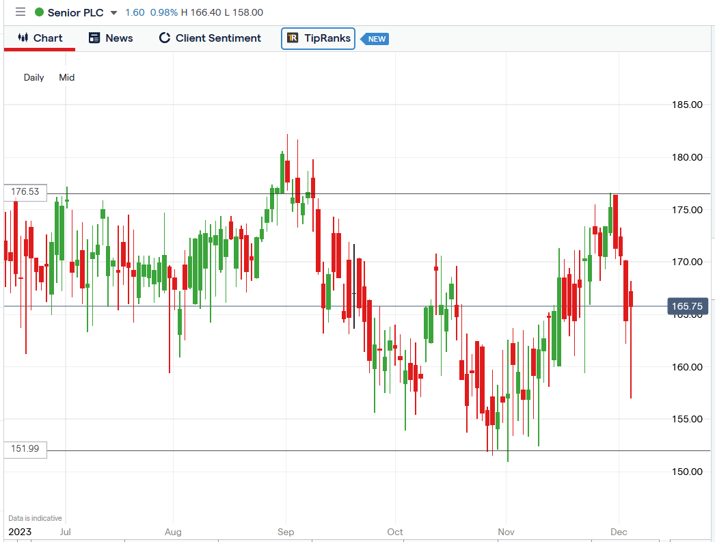715x542 pixels.
Task: Expand the Senior PLC instrument dropdown arrow
Action: tap(114, 13)
